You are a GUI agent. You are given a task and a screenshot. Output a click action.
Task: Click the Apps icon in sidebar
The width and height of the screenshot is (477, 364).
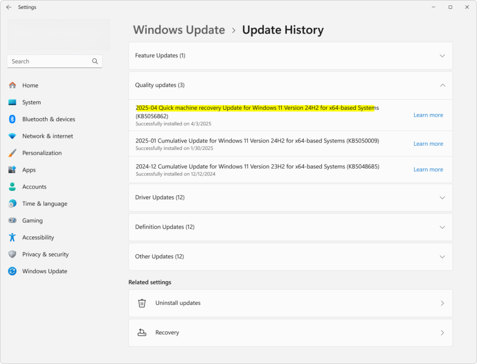point(12,170)
